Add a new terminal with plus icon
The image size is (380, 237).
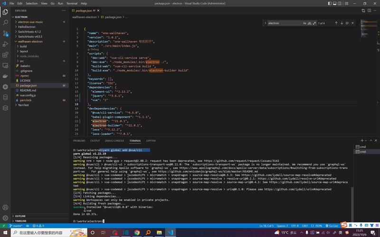click(362, 140)
